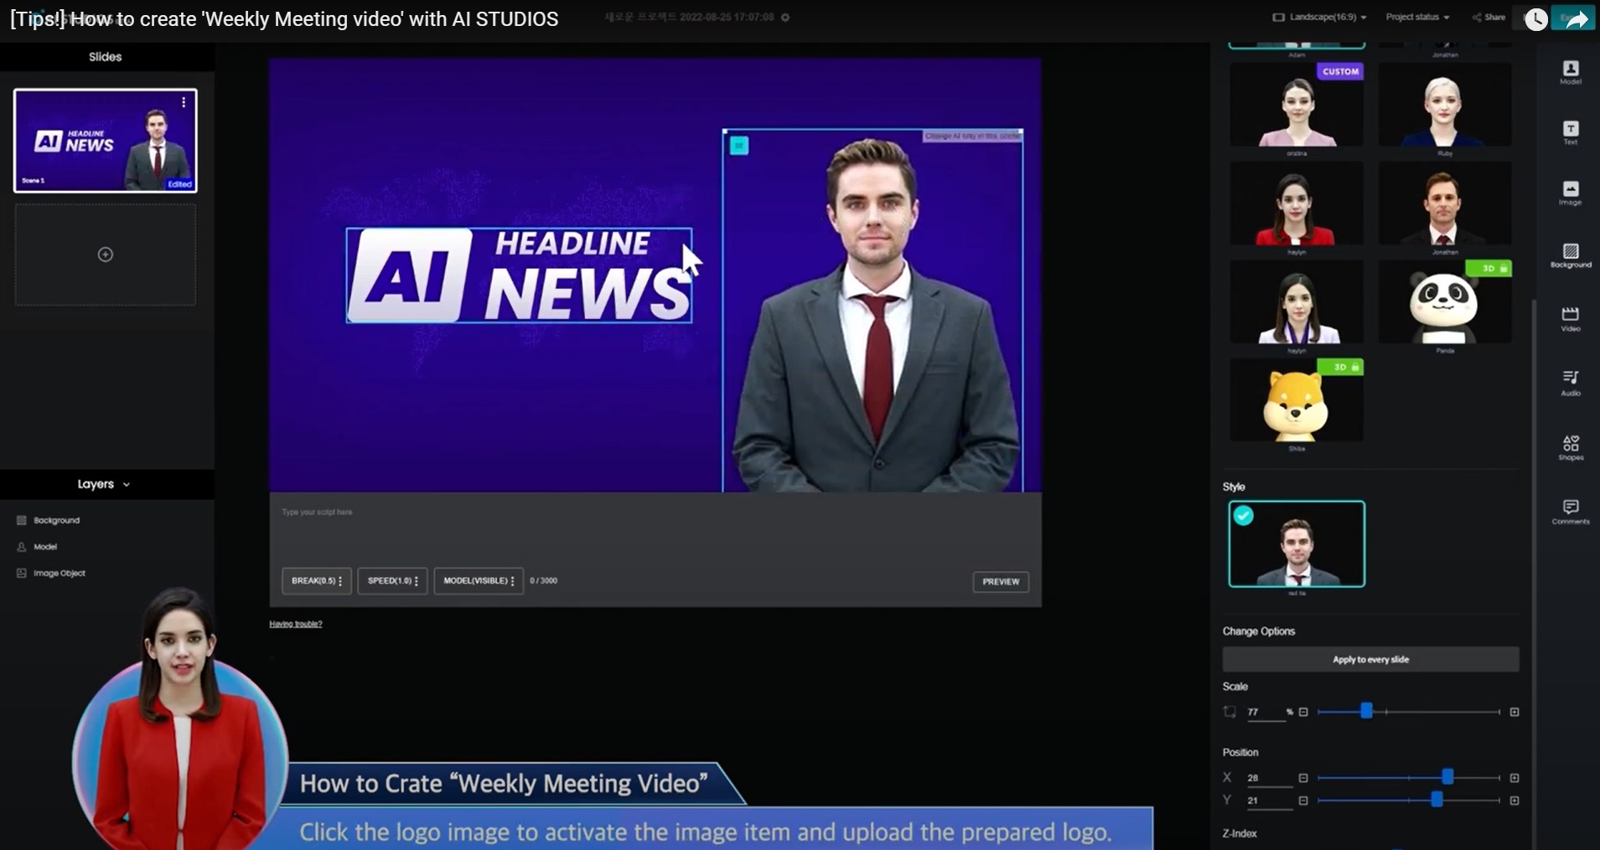
Task: Add a new slide with plus icon
Action: click(x=106, y=255)
